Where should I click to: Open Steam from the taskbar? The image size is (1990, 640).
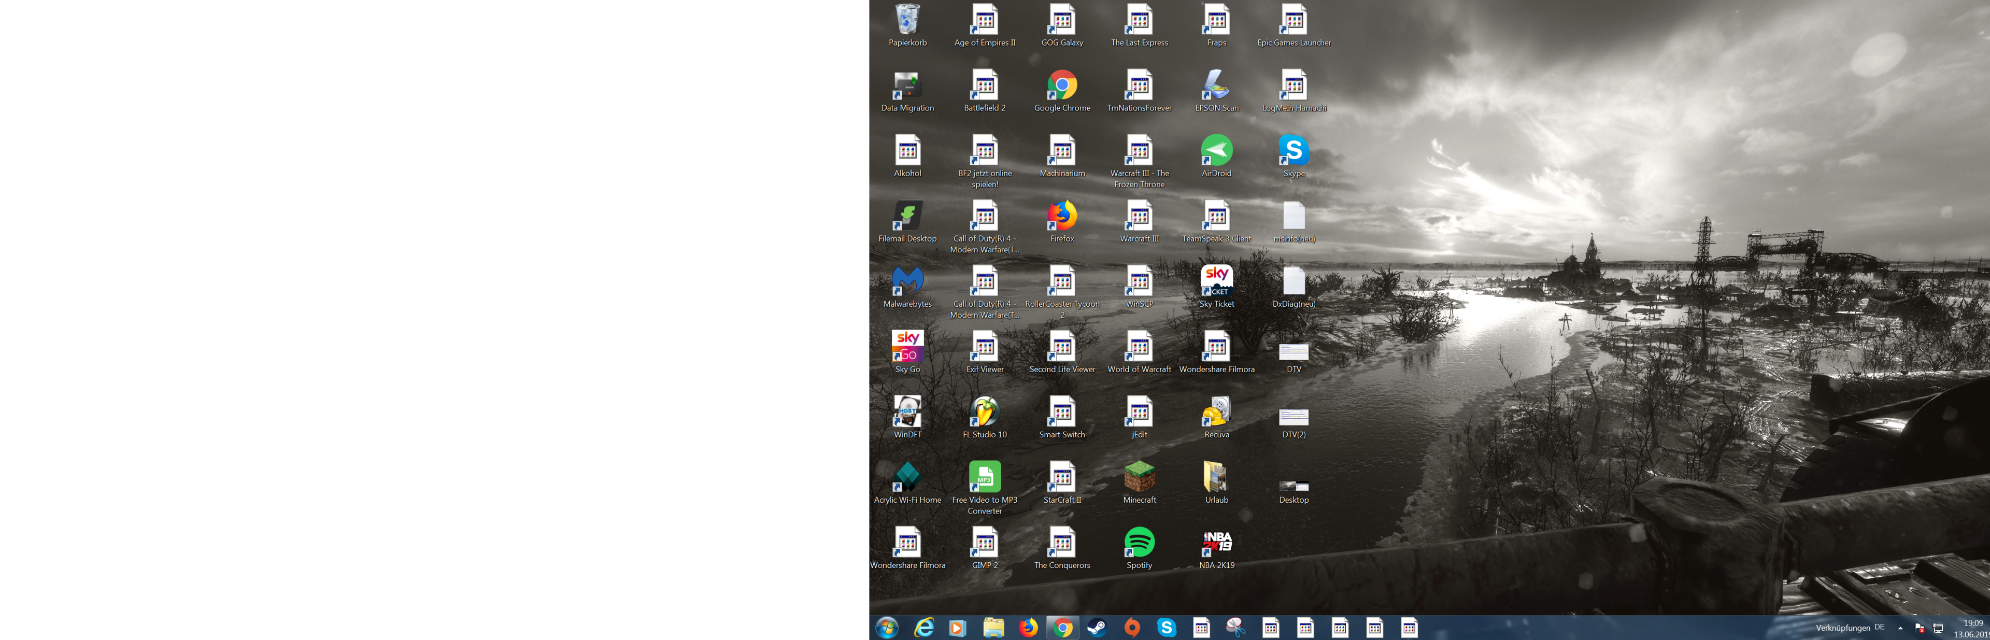click(x=1097, y=628)
